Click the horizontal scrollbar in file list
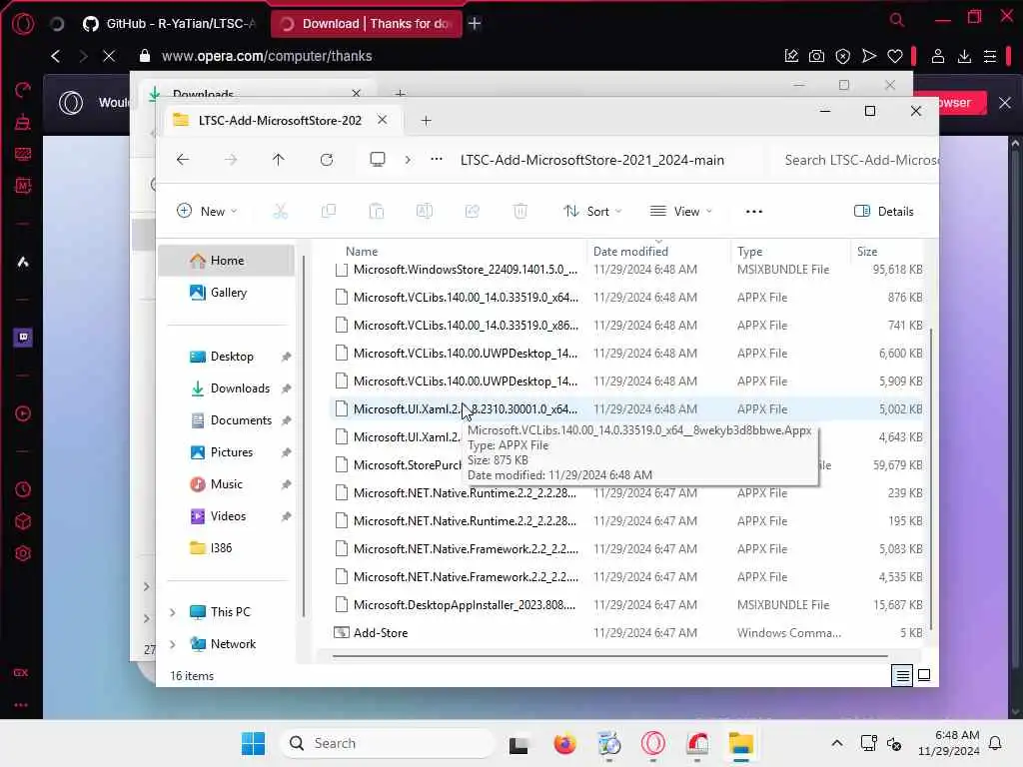Image resolution: width=1023 pixels, height=767 pixels. click(x=610, y=656)
